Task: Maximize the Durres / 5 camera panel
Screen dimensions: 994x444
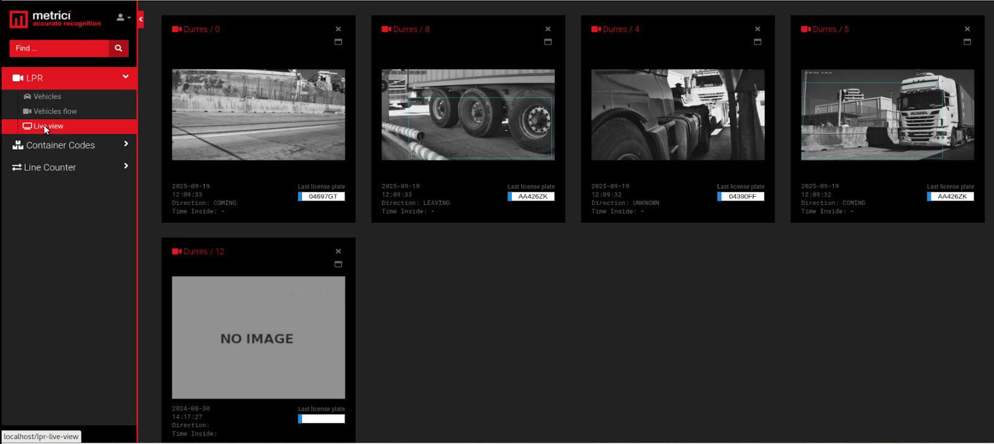Action: [x=967, y=42]
